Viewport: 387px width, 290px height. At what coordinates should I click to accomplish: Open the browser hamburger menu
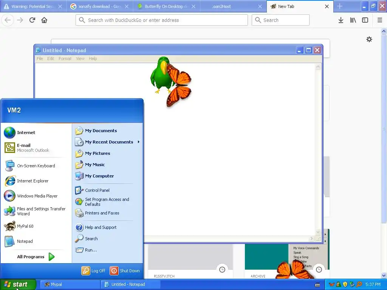[x=380, y=20]
